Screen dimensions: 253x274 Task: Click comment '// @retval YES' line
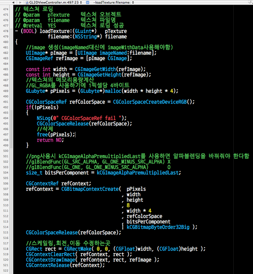[69, 26]
